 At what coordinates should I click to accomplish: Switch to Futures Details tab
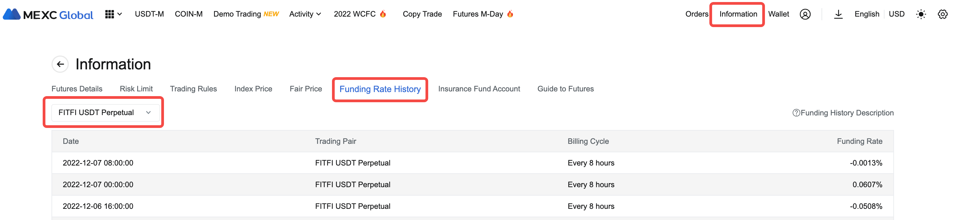pyautogui.click(x=77, y=89)
